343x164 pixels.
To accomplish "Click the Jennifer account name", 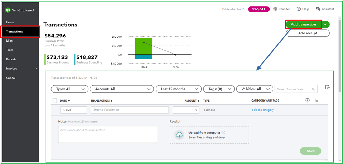I will 284,9.
